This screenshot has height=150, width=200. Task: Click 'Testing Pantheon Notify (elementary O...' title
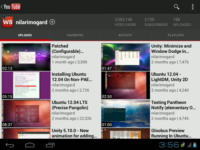point(173,105)
